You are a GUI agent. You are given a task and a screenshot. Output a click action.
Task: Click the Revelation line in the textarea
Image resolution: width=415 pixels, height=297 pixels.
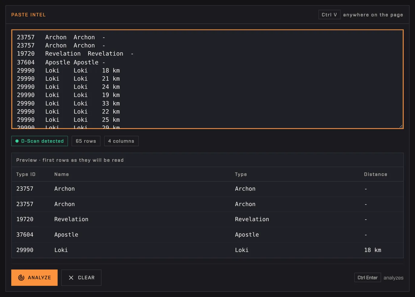tap(75, 53)
